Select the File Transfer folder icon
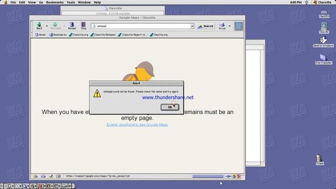The width and height of the screenshot is (336, 189). 323,59
